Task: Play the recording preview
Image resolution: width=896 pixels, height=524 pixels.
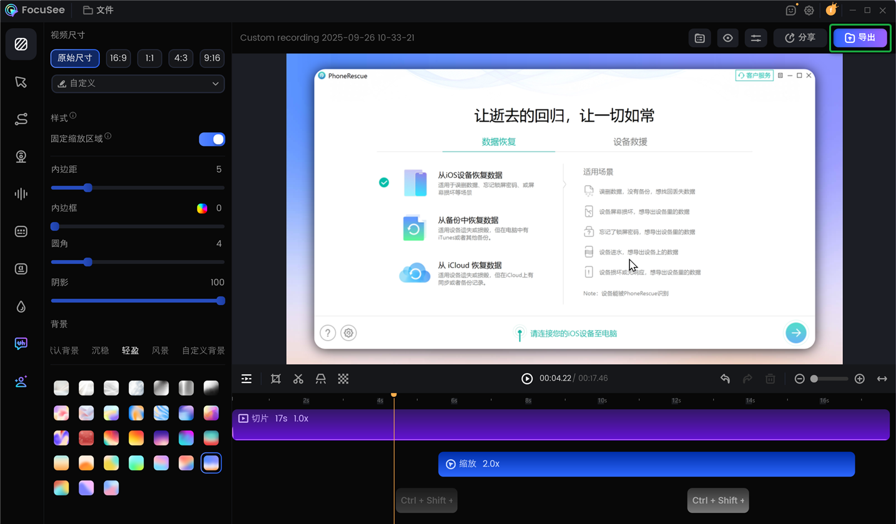Action: (527, 379)
